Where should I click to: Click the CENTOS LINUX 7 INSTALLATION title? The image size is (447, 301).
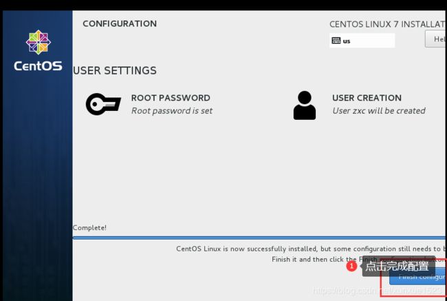click(x=388, y=24)
